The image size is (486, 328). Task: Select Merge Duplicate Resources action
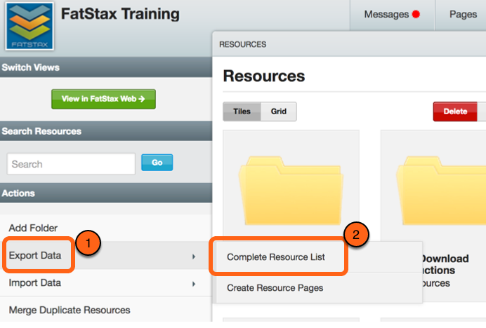(x=70, y=310)
